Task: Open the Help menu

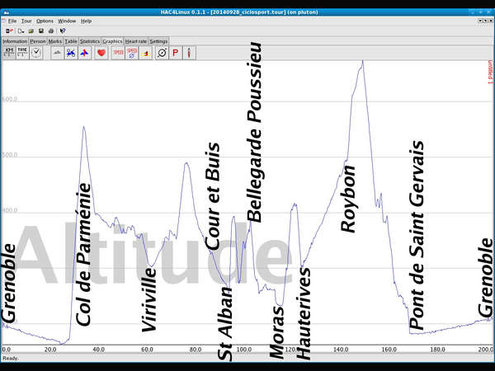Action: click(x=87, y=21)
